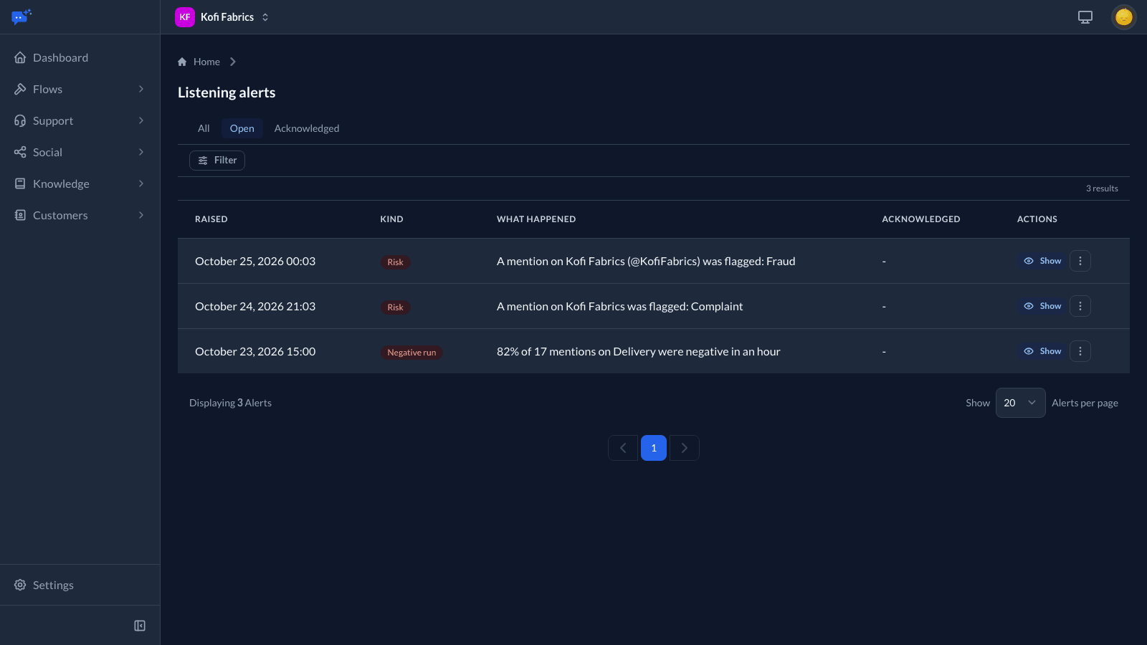This screenshot has width=1147, height=645.
Task: Show the Fraud flagged alert
Action: pos(1042,261)
